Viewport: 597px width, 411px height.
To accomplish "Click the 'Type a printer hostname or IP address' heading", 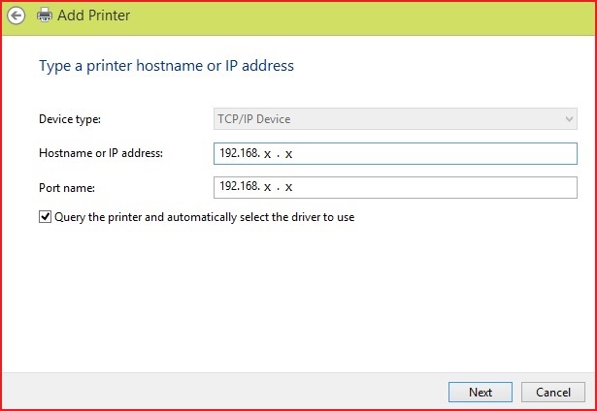I will pyautogui.click(x=166, y=66).
